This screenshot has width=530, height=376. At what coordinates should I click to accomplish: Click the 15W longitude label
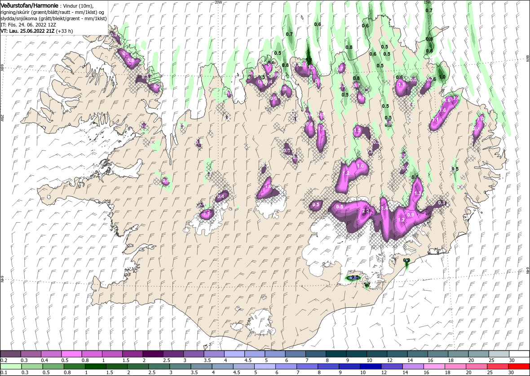(x=427, y=2)
